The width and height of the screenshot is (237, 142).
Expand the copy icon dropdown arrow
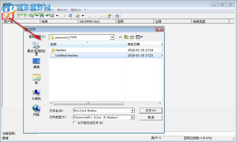[37, 16]
